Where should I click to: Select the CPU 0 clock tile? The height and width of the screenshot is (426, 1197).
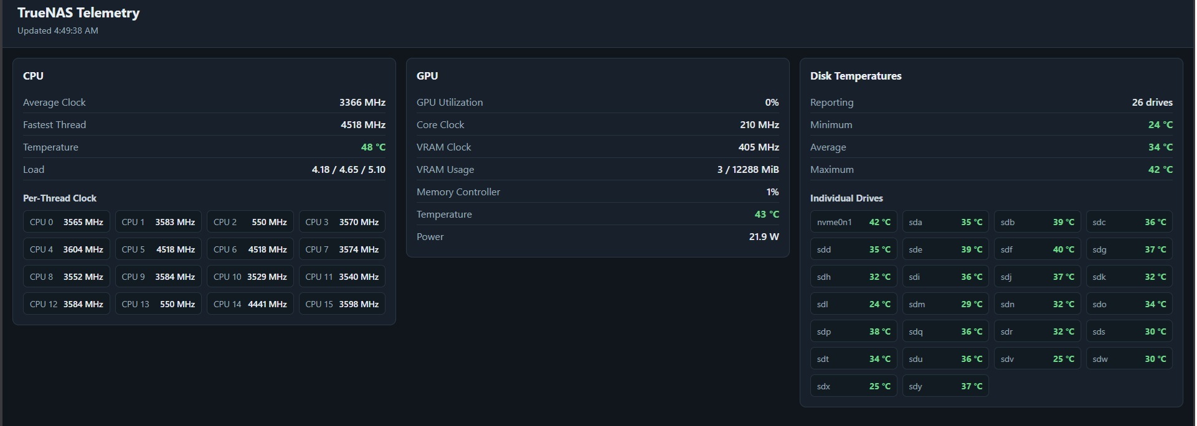(x=67, y=222)
